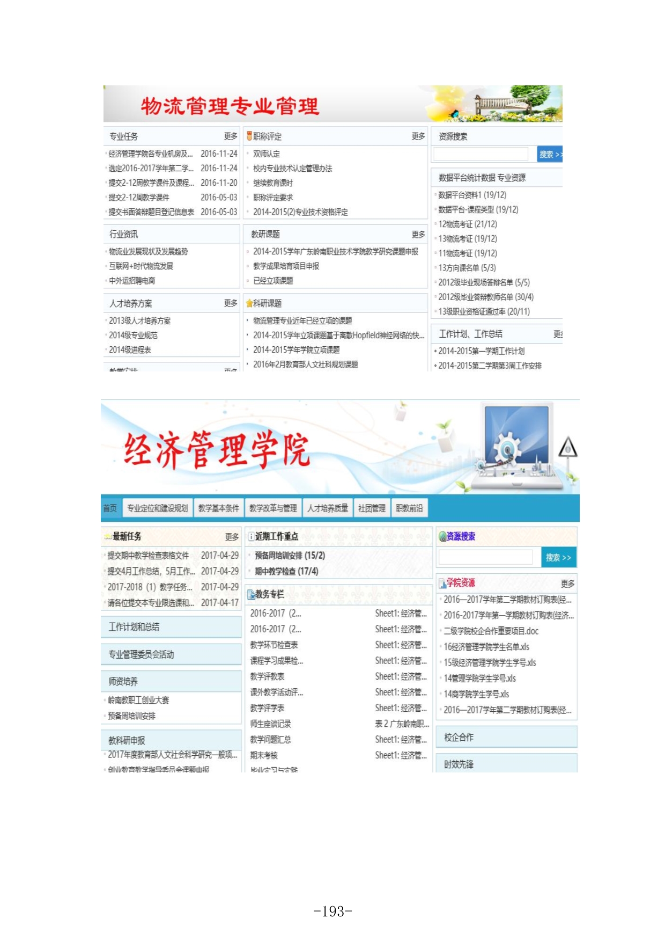Open 二级学院校企合作重要项目.doc
This screenshot has width=665, height=941.
[491, 631]
